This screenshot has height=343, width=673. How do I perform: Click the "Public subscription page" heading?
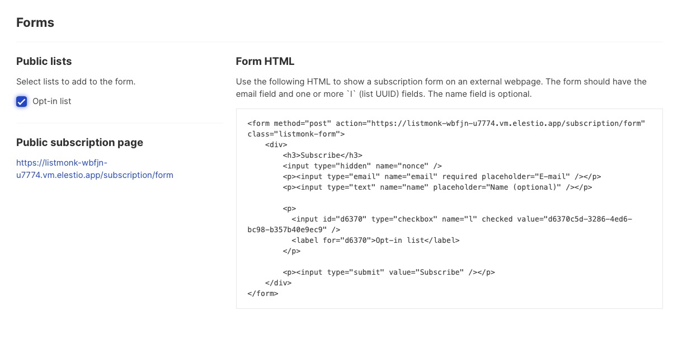point(81,143)
